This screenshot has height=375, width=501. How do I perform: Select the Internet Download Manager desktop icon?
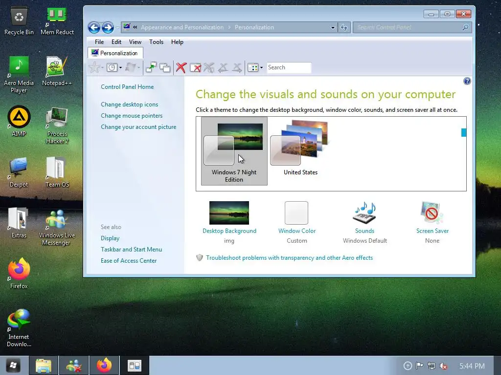coord(19,328)
